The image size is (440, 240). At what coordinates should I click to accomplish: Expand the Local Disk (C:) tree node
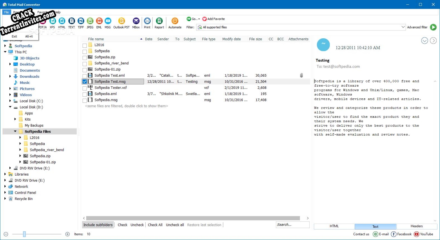click(x=10, y=101)
